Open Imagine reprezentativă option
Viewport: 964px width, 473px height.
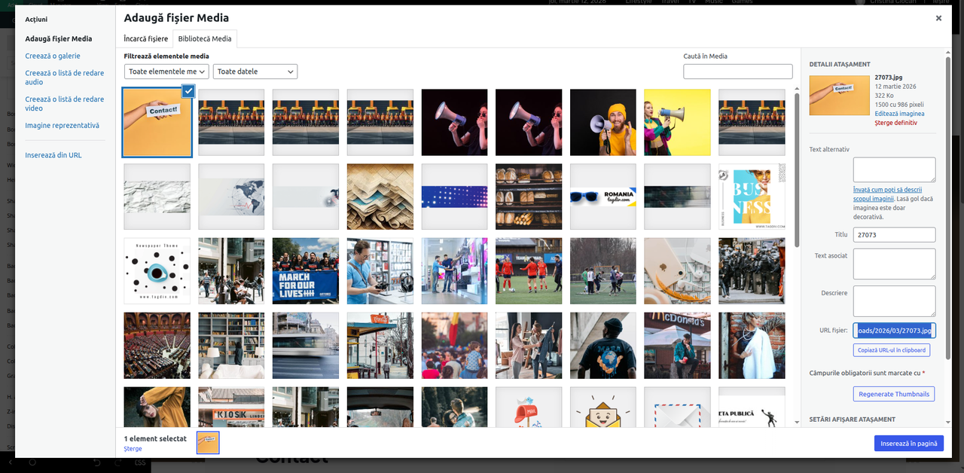62,126
